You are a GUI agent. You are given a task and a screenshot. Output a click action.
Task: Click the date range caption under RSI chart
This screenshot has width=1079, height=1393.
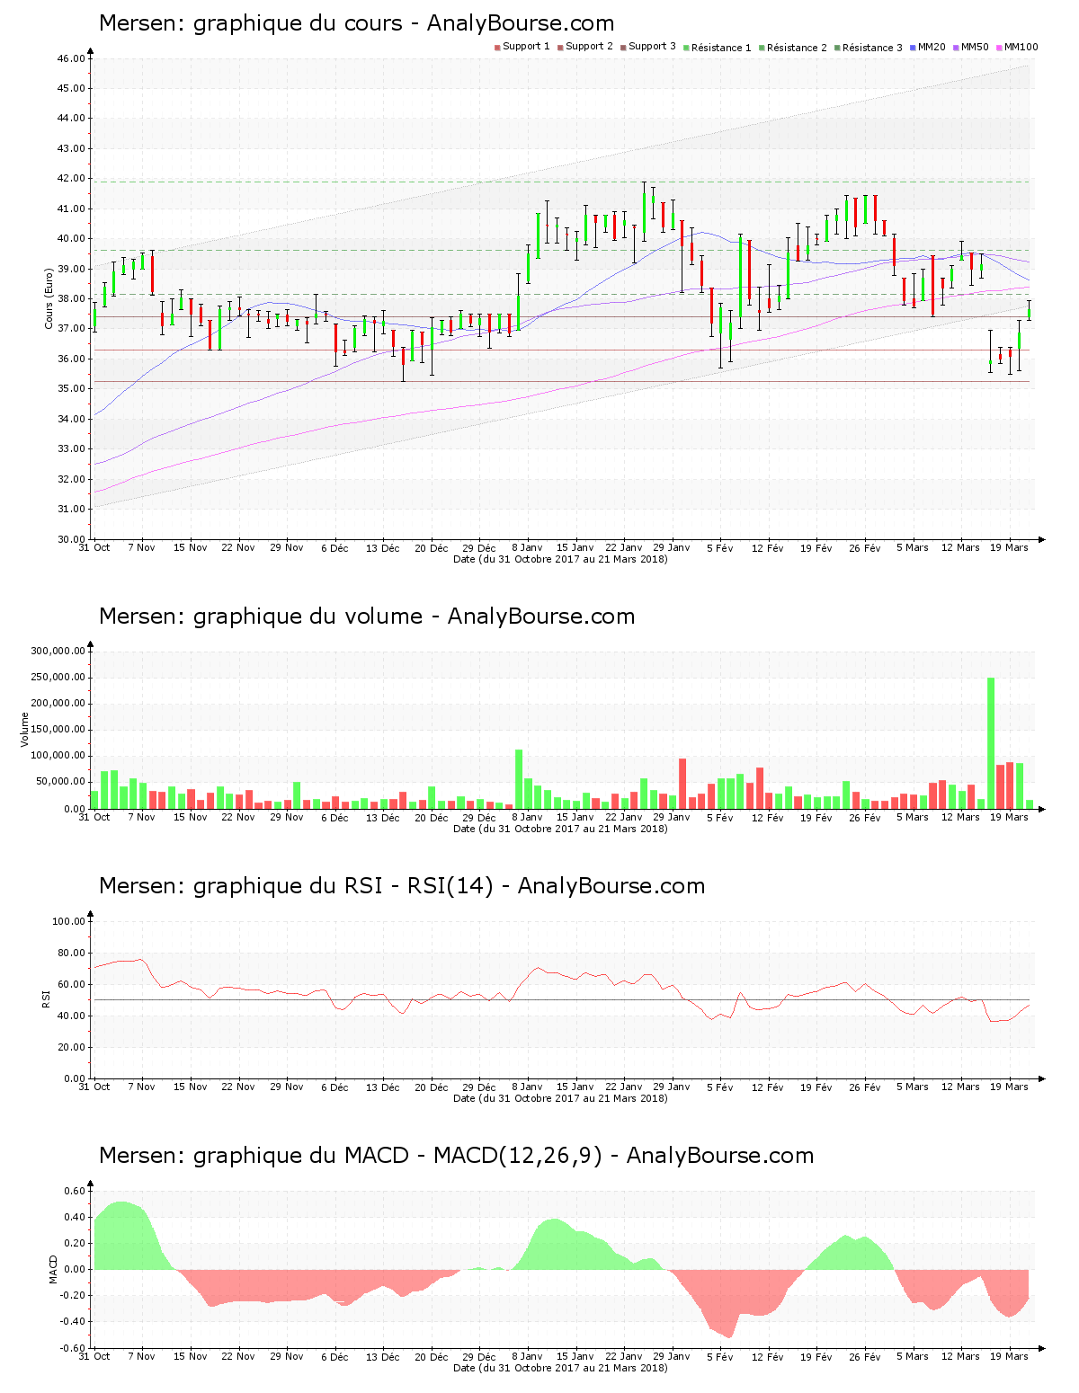point(560,1098)
